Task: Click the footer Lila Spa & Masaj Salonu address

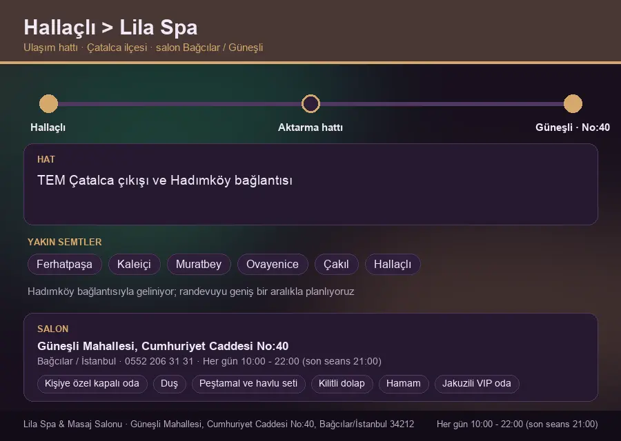Action: coord(219,424)
